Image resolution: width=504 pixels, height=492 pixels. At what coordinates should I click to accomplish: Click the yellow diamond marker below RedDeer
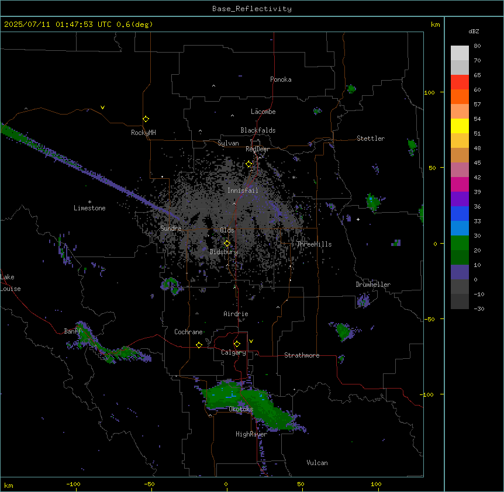point(249,164)
